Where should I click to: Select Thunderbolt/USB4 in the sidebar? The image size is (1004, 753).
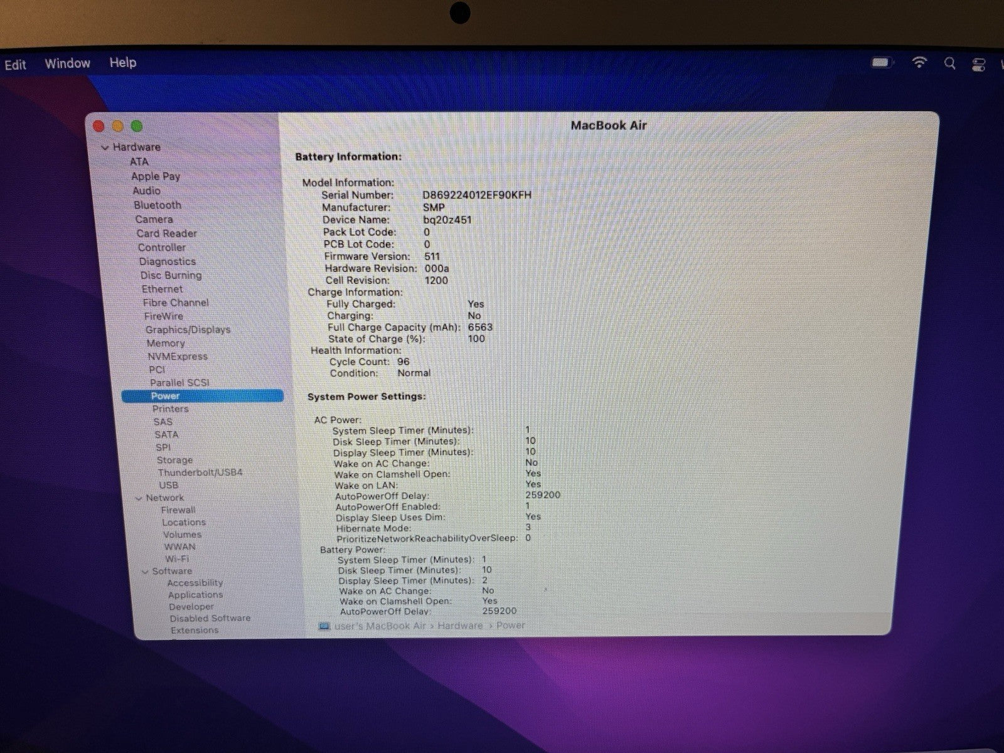[x=200, y=472]
